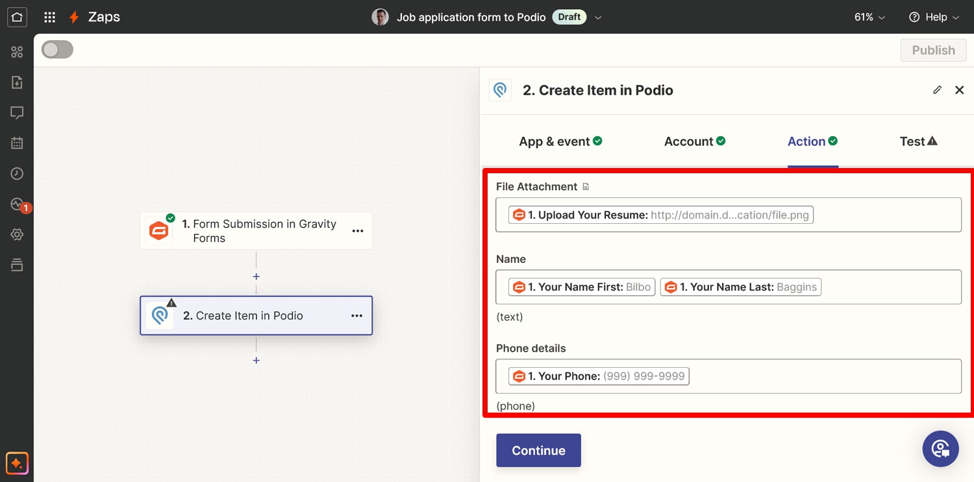Select the Action tab
974x482 pixels.
[x=812, y=141]
